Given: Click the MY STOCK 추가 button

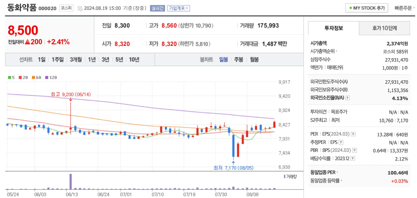Looking at the screenshot, I should point(367,8).
